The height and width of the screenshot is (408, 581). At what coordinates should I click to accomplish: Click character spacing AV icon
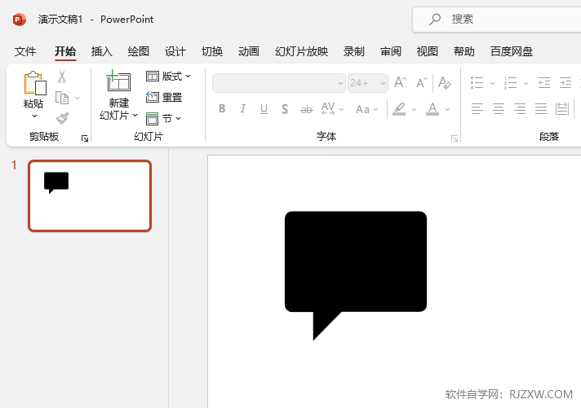[328, 109]
